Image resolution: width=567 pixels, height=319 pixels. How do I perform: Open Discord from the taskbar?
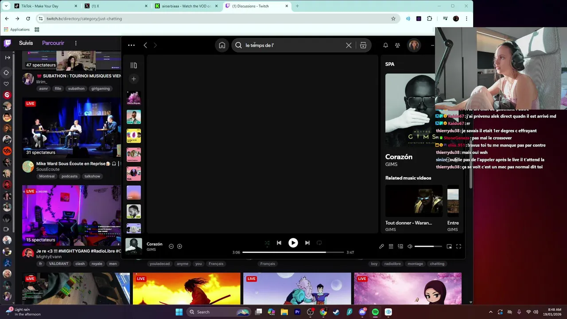point(362,312)
